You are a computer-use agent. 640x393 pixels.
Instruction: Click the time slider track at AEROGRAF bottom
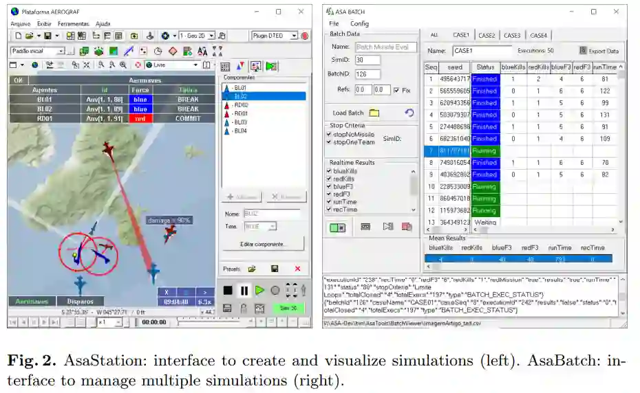pos(208,322)
